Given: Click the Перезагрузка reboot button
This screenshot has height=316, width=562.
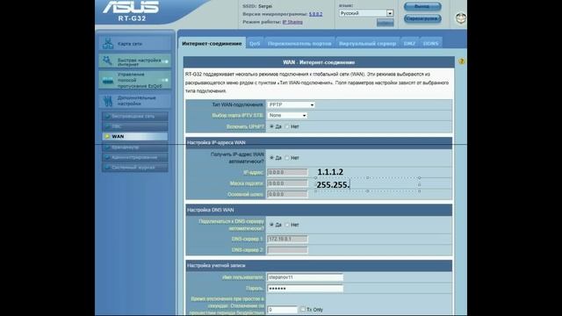Looking at the screenshot, I should pos(422,18).
